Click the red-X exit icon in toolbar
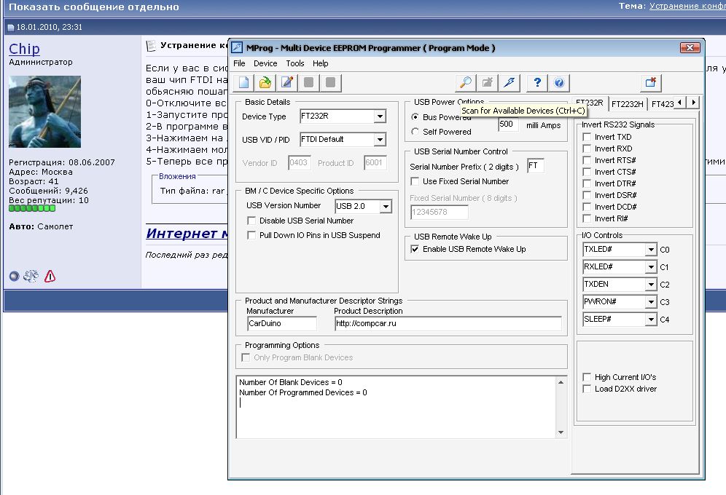726x495 pixels. click(x=650, y=83)
